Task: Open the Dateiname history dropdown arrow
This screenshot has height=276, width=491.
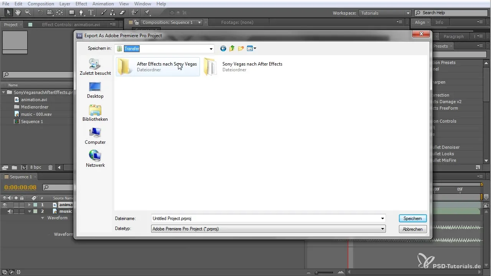Action: [x=382, y=219]
